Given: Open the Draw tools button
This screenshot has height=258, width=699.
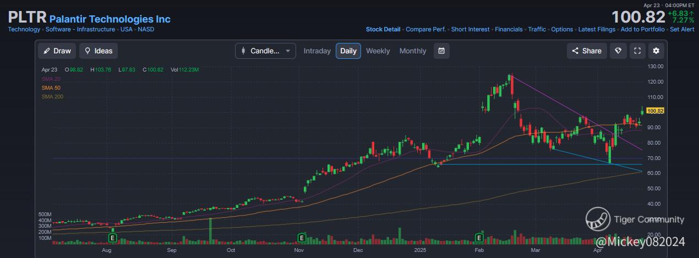Looking at the screenshot, I should point(57,51).
